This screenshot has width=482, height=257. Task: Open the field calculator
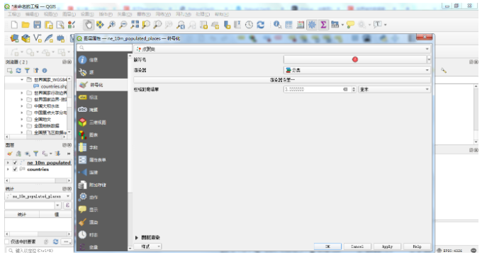[301, 25]
